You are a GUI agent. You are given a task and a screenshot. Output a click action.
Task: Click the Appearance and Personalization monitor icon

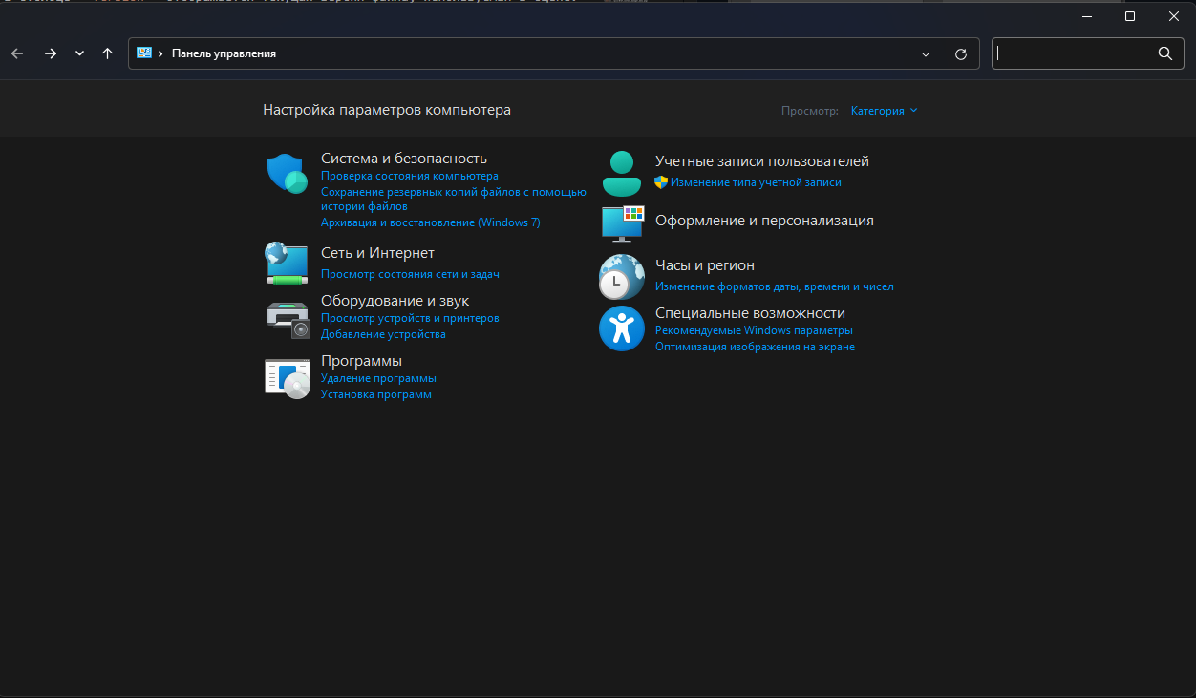click(622, 223)
